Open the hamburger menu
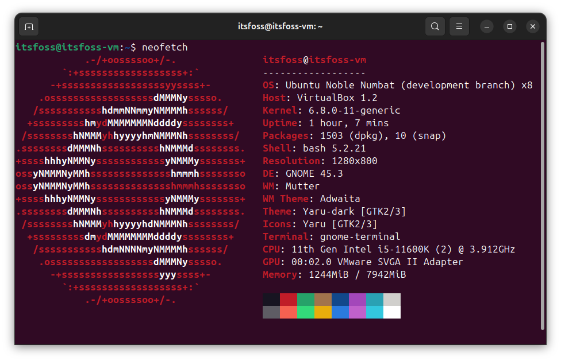The image size is (561, 361). 459,26
